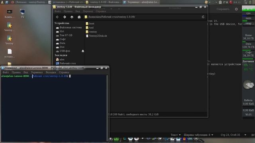
Task: Eject the USB flash drive
Action: click(x=83, y=51)
